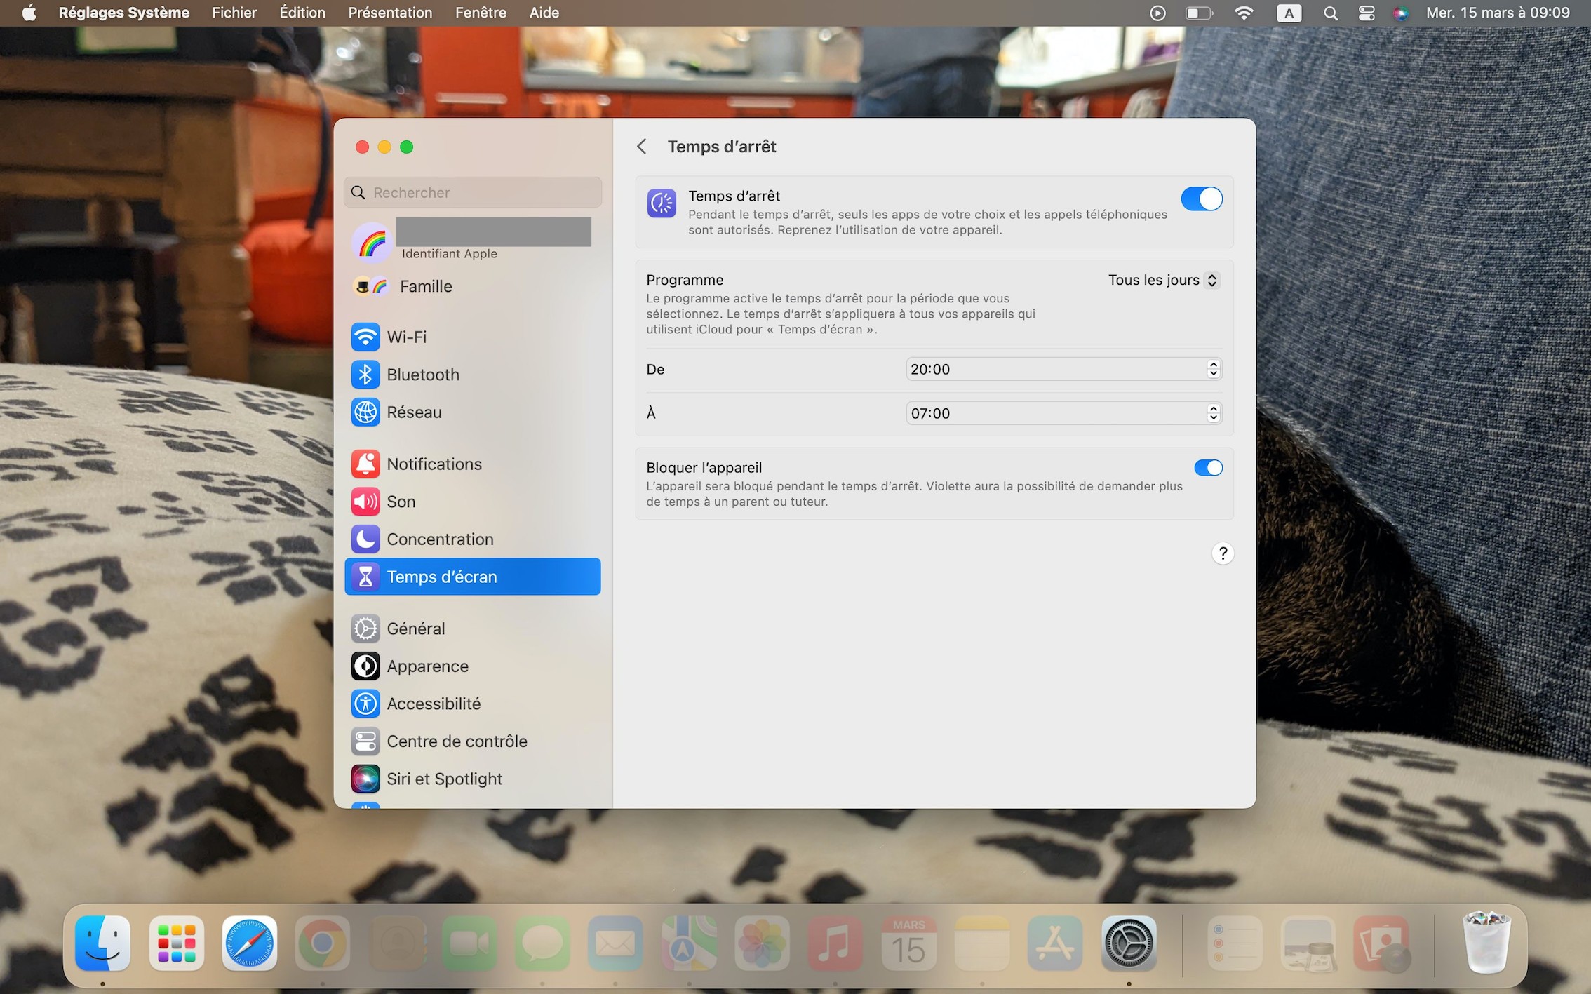
Task: Click the À end time stepper arrows
Action: [x=1213, y=414]
